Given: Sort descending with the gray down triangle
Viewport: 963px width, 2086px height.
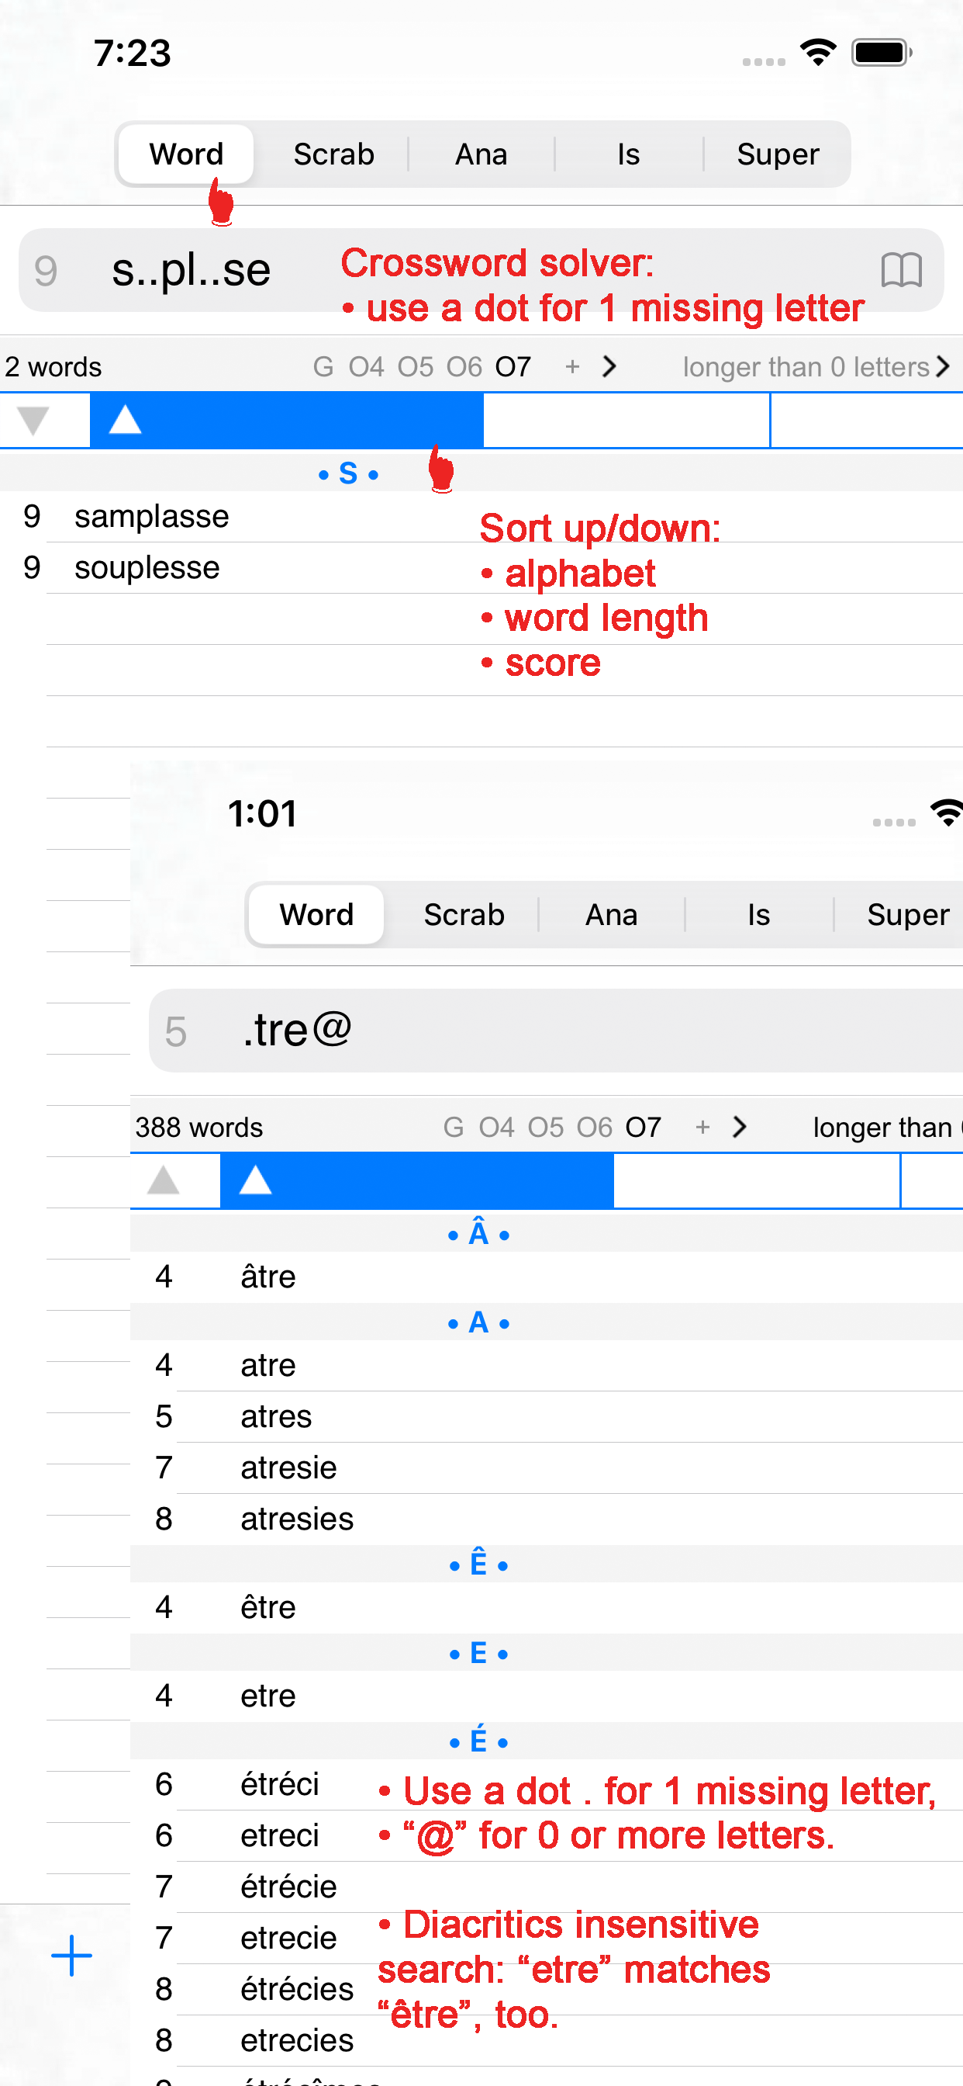Looking at the screenshot, I should click(x=33, y=421).
